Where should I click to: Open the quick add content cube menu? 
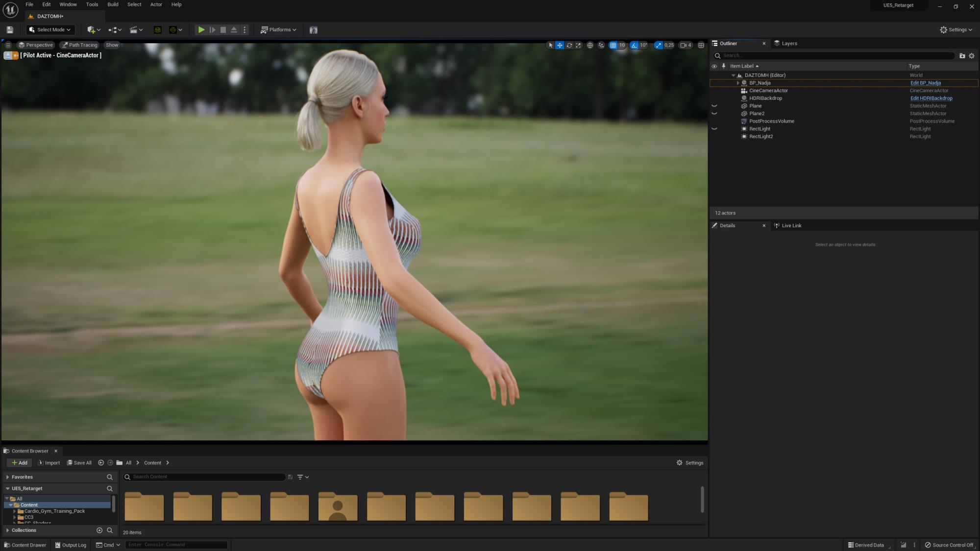coord(94,30)
